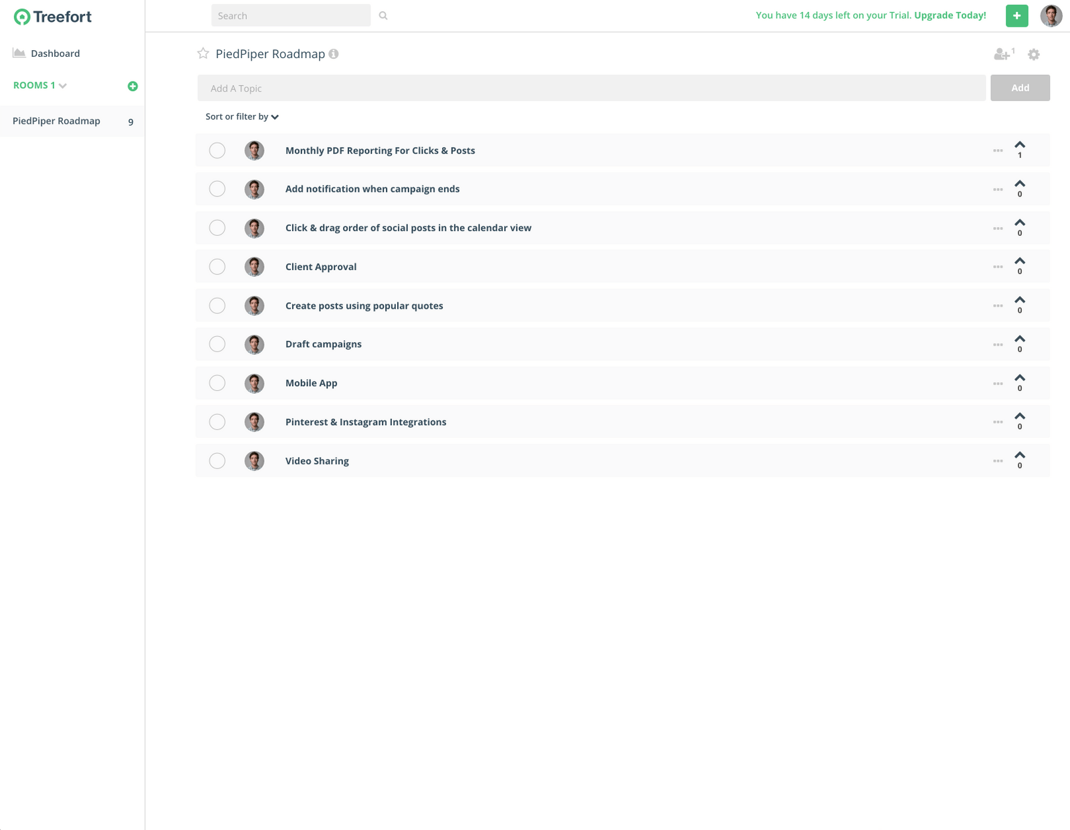1070x830 pixels.
Task: Click avatar on Client Approval row
Action: (x=254, y=267)
